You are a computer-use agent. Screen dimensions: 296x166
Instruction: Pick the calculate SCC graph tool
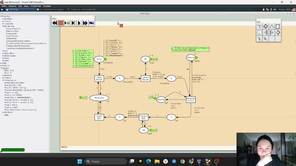pyautogui.click(x=271, y=26)
